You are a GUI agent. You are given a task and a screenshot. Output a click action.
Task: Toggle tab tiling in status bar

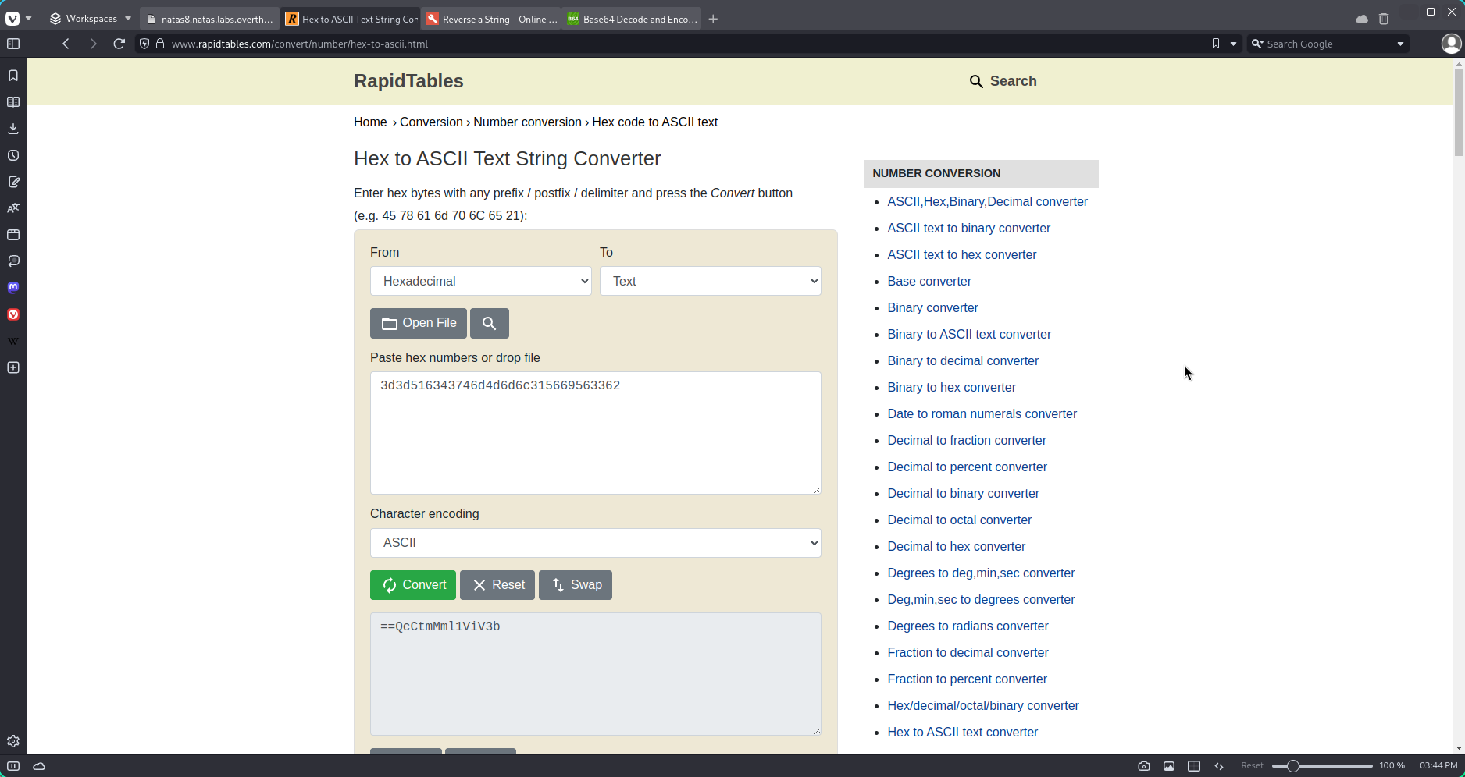coord(1194,766)
